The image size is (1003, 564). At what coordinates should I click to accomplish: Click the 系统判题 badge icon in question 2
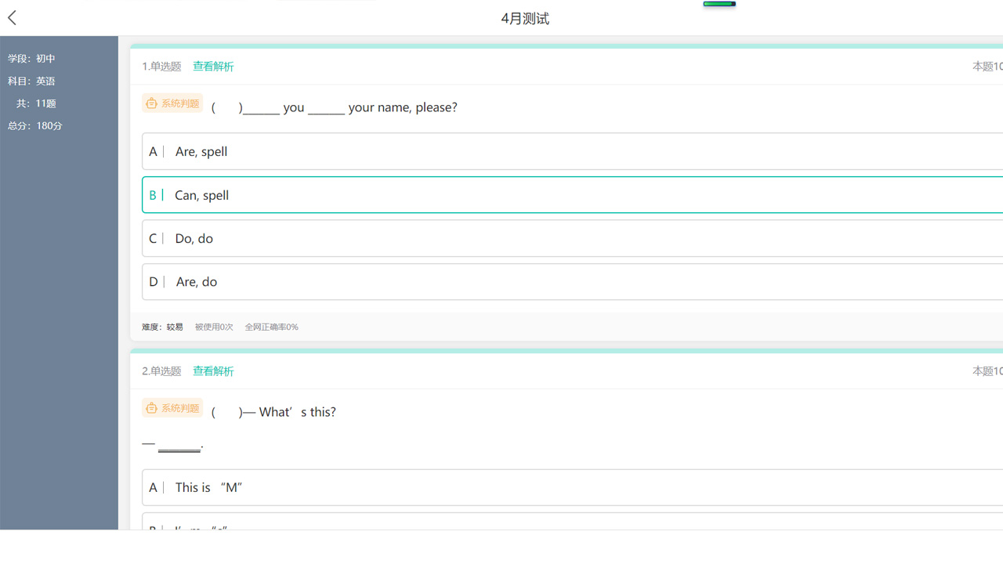pos(152,408)
